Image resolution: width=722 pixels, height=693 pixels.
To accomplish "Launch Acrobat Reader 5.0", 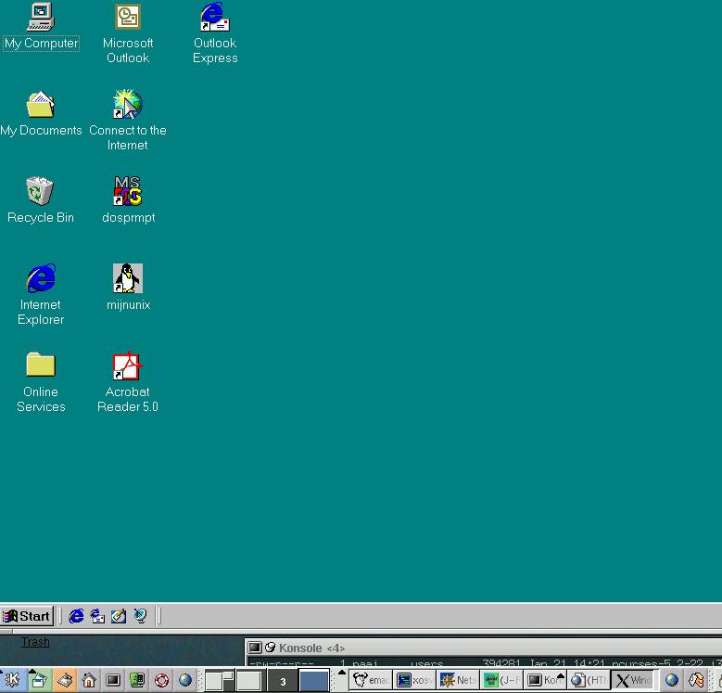I will click(128, 366).
